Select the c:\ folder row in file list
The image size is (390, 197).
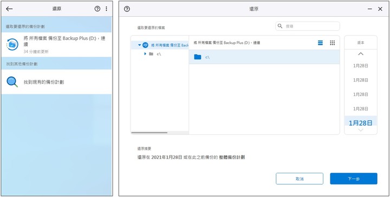click(x=264, y=57)
